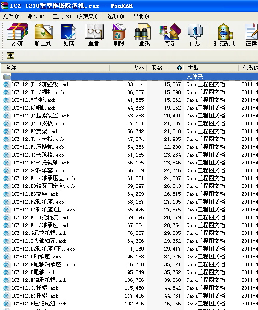The width and height of the screenshot is (258, 310).
Task: Open the 帮助(H) menu
Action: 142,17
